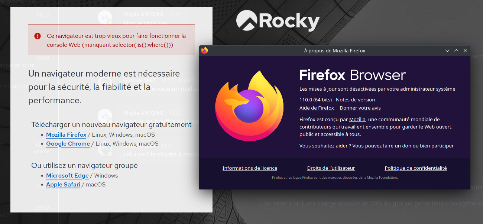Viewport: 483px width, 224px height.
Task: Click 'Télécharger un nouveau navigateur gratuitement' heading
Action: (111, 124)
